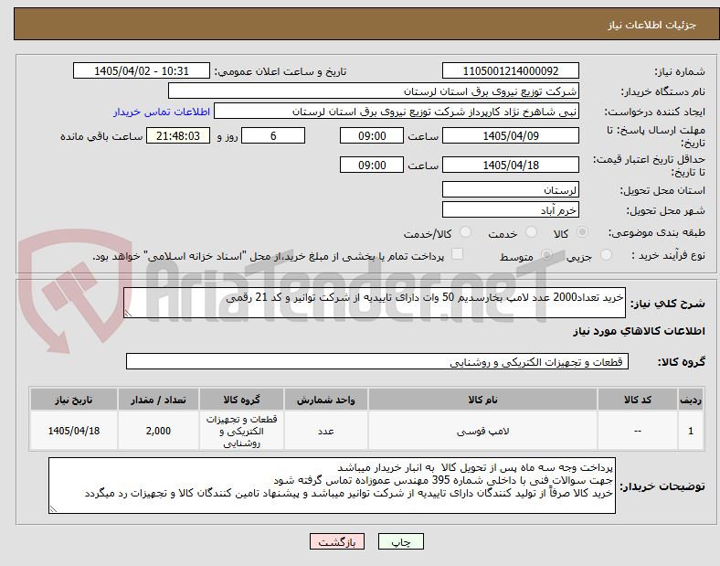Screen dimensions: 720x566
Task: Click the announcement date field 1405/04/02 - 10:31
Action: pos(142,70)
